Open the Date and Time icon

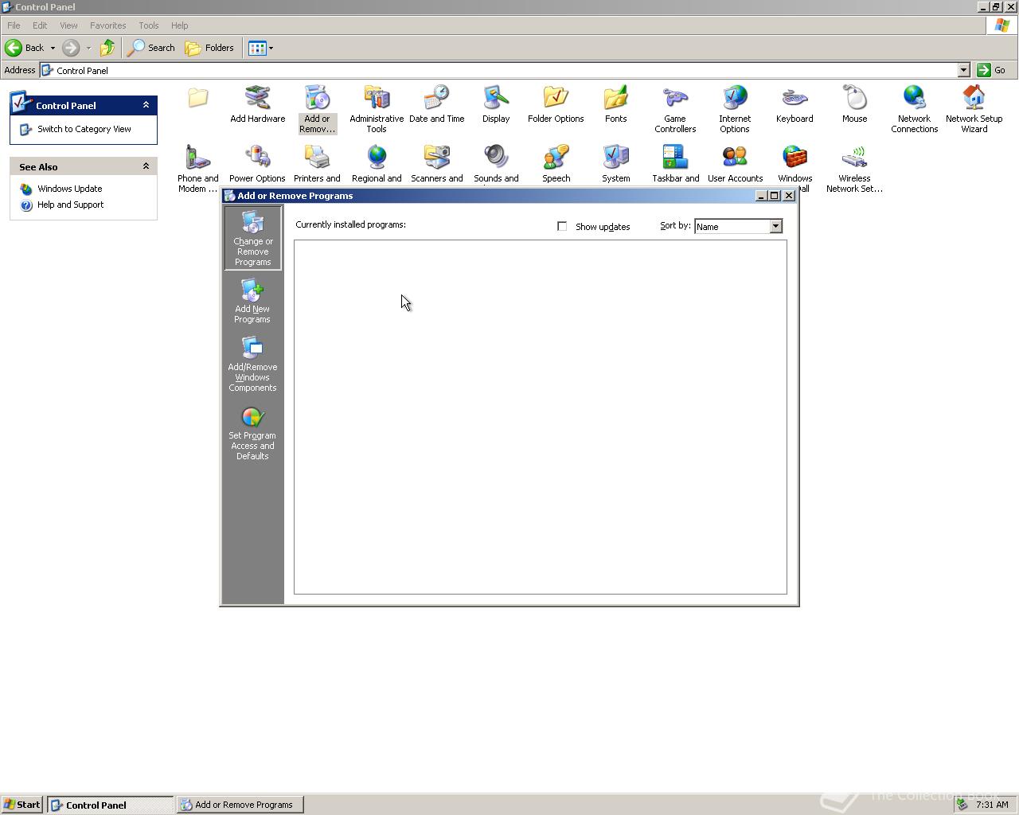(436, 105)
